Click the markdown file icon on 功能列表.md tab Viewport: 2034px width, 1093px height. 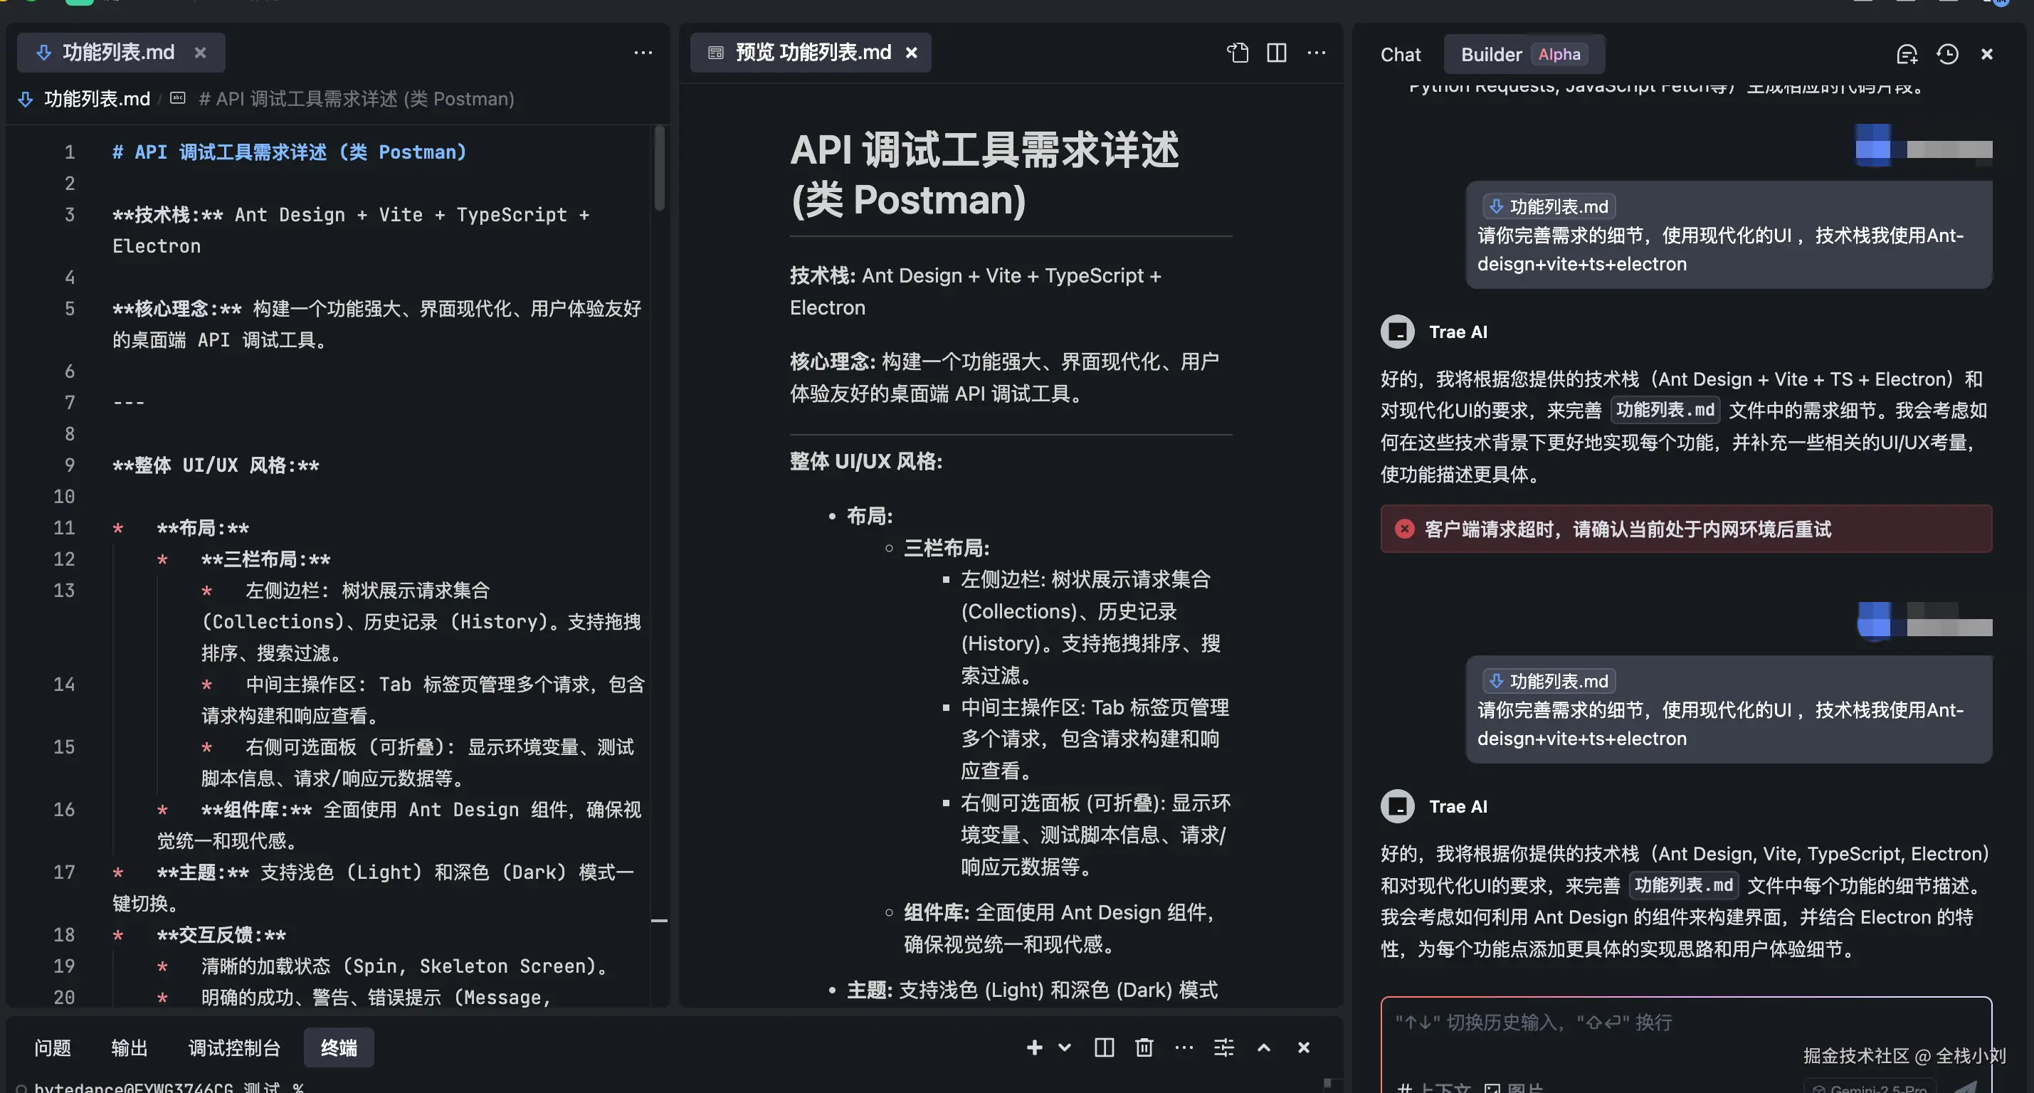[44, 53]
